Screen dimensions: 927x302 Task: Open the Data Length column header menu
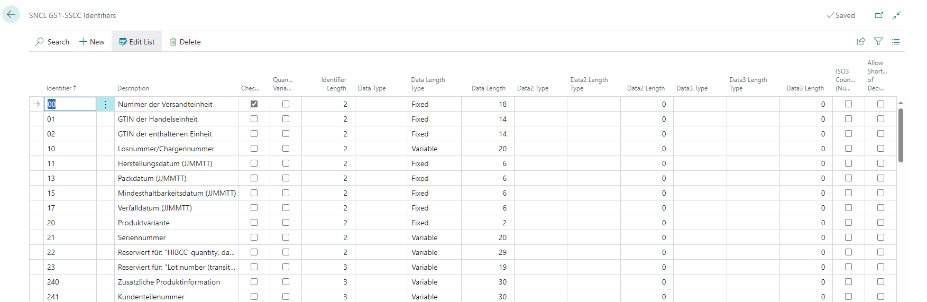point(488,88)
